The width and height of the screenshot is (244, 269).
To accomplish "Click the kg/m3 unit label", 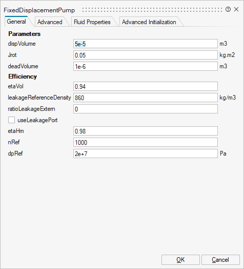I will coord(228,98).
